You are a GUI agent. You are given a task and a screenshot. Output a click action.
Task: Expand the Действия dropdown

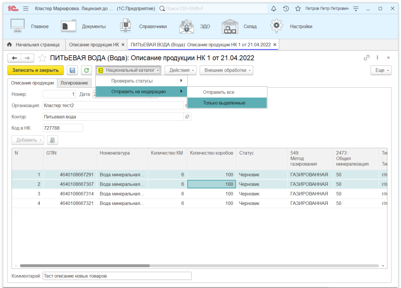click(180, 70)
